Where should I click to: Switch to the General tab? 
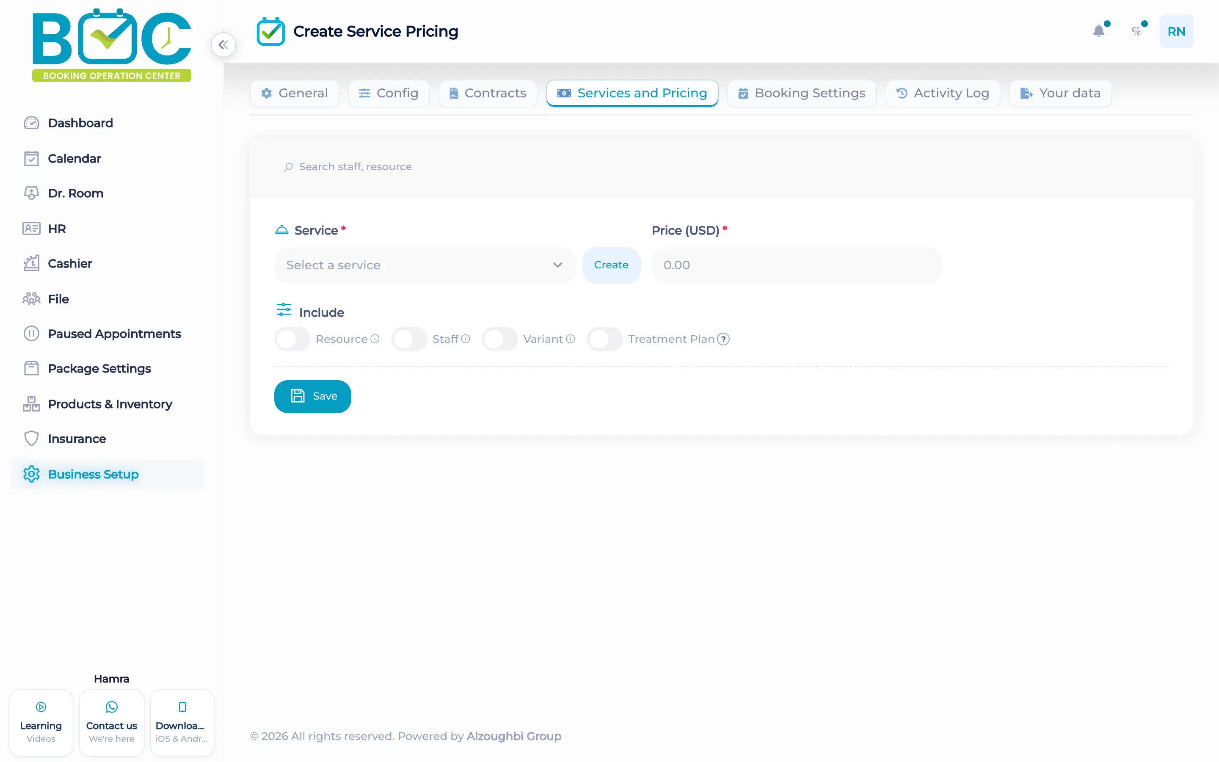pyautogui.click(x=295, y=93)
